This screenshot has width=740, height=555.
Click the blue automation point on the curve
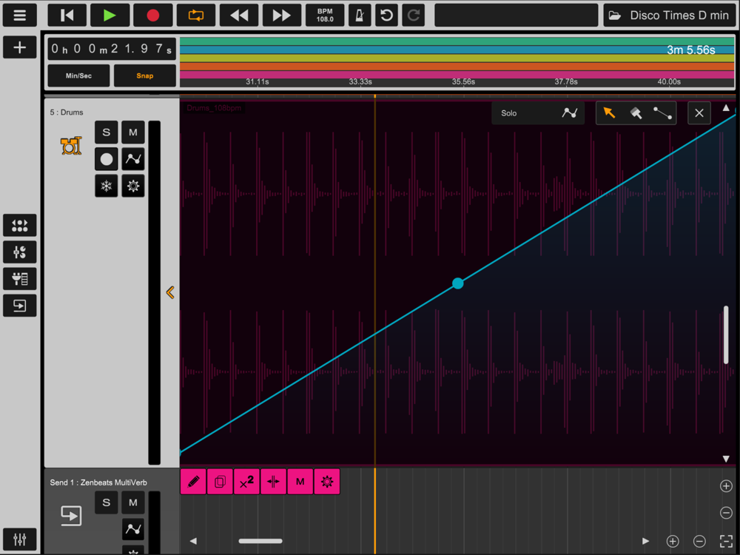point(458,283)
